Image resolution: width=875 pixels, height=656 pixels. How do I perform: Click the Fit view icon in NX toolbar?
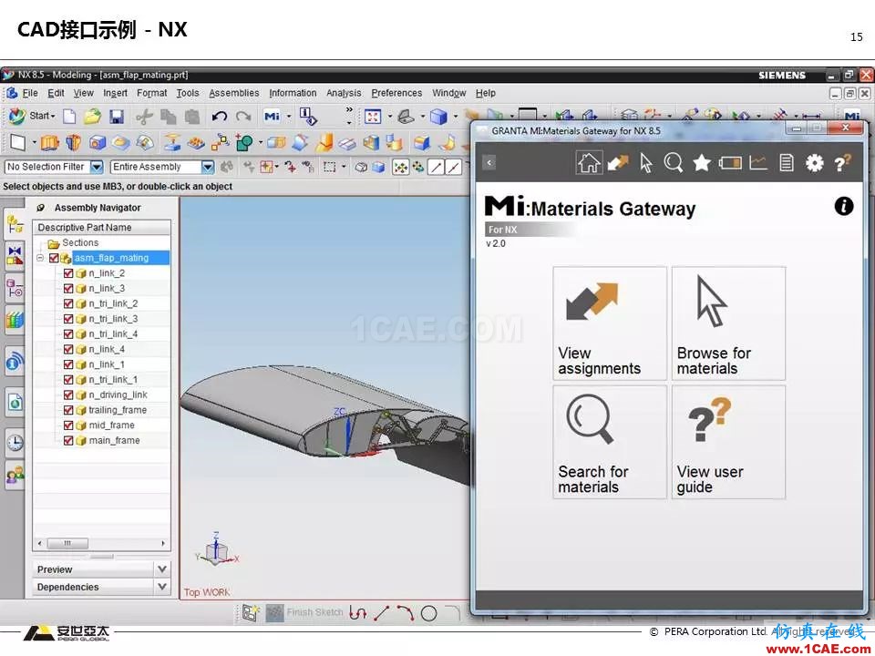coord(372,116)
